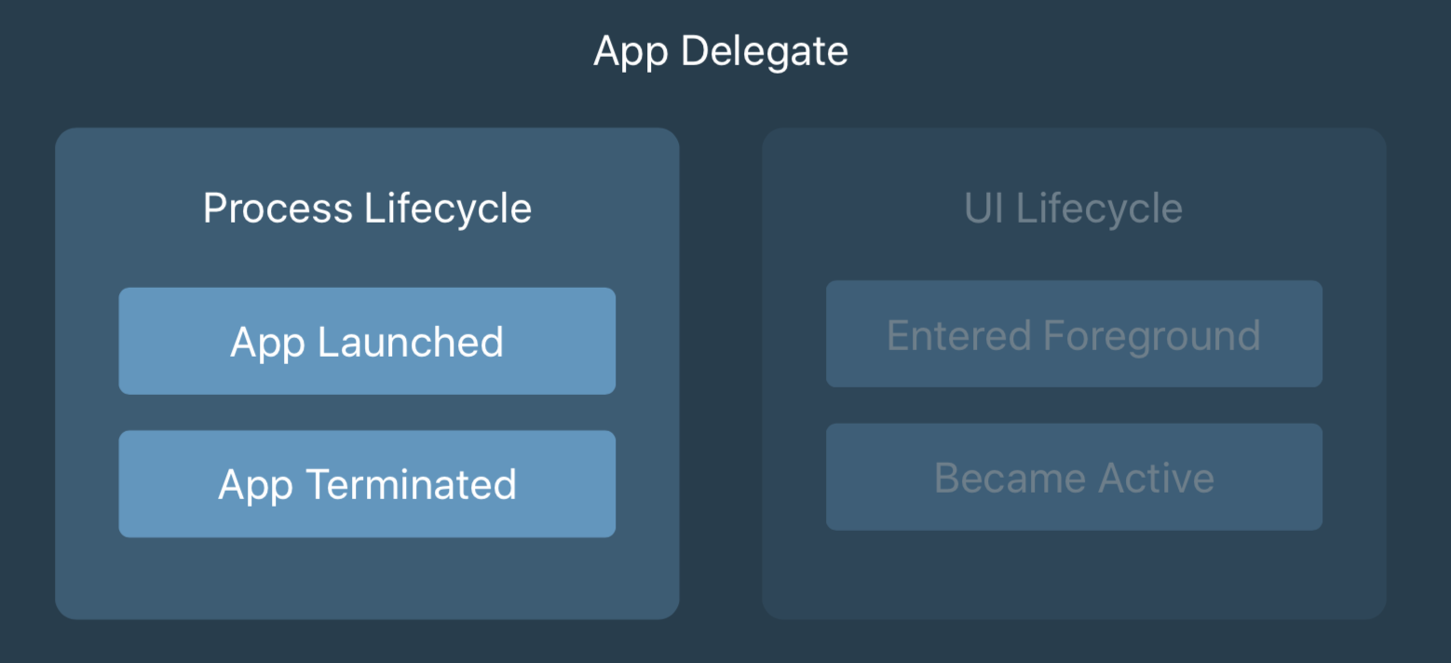
Task: Click the App Launched box
Action: pyautogui.click(x=367, y=341)
